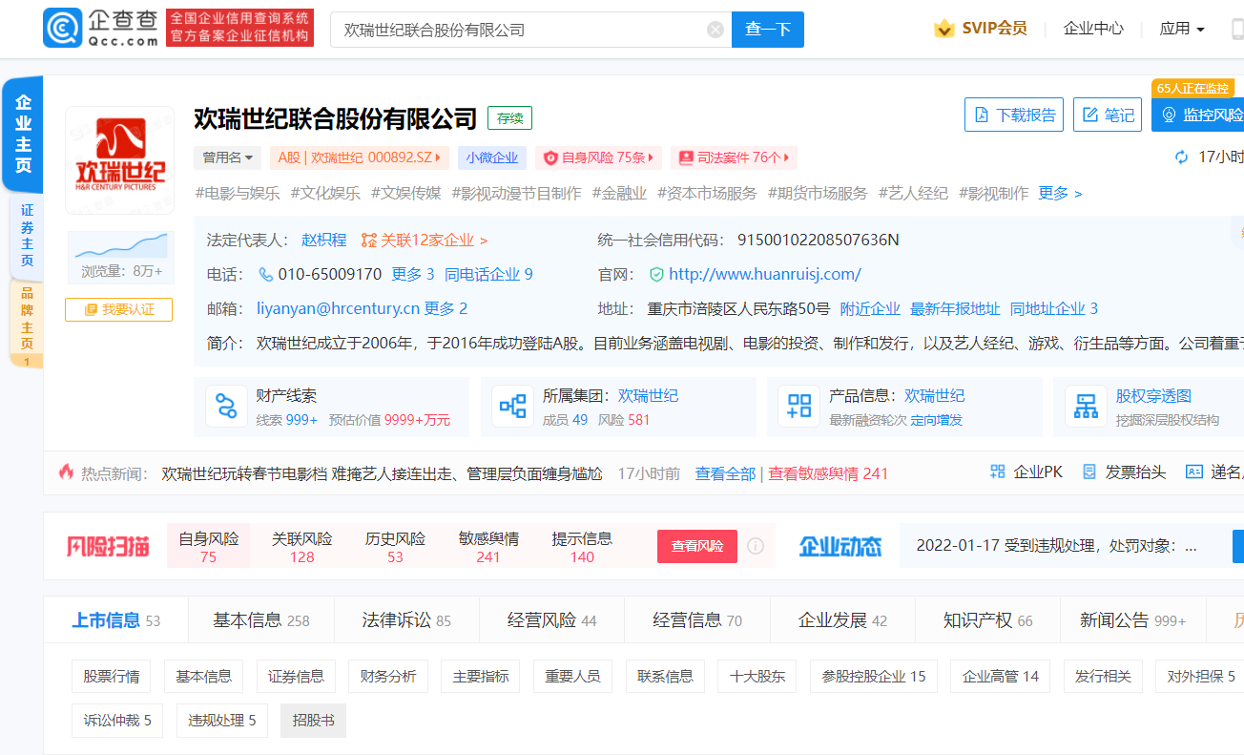The height and width of the screenshot is (755, 1244).
Task: Expand the 司法案件 76个 tag
Action: 734,157
